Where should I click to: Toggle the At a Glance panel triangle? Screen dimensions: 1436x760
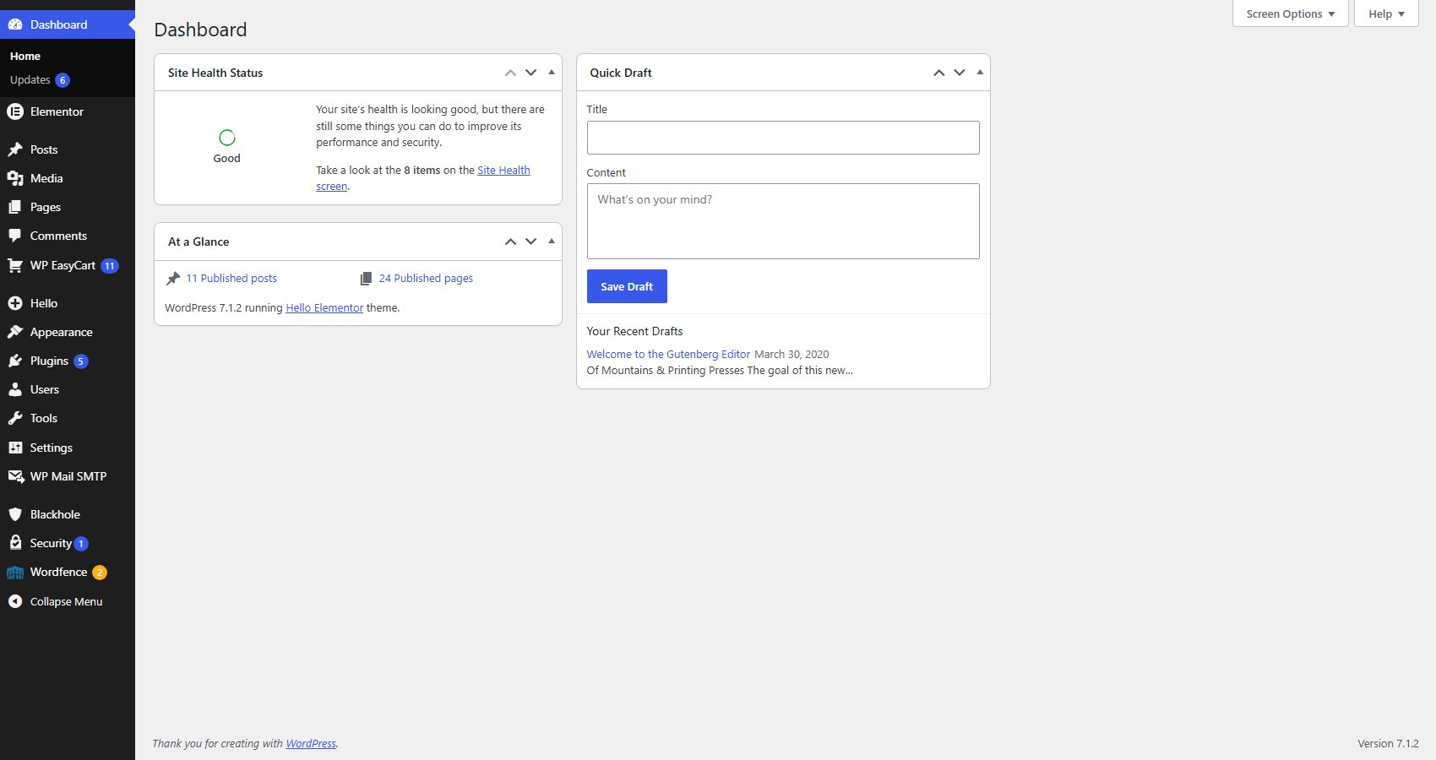(552, 242)
